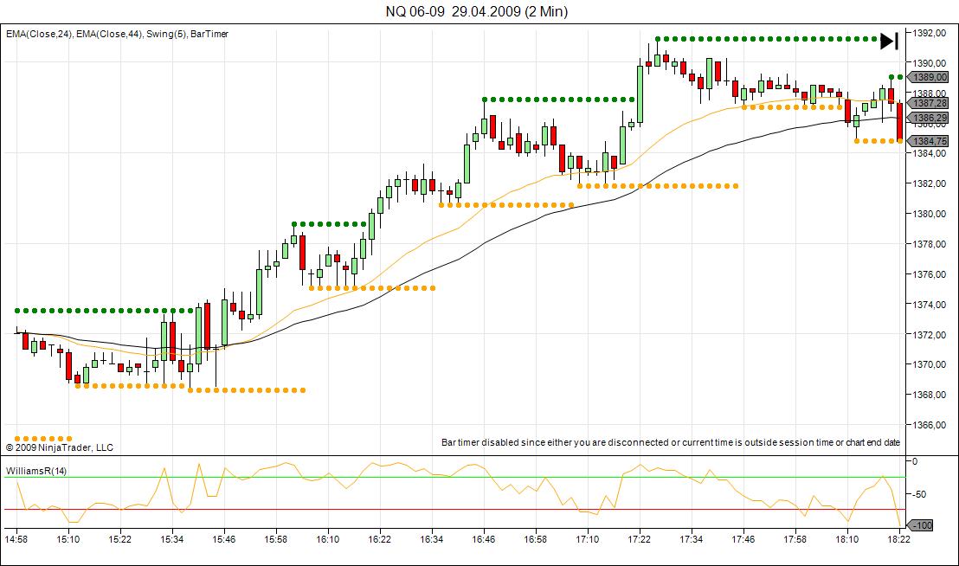Click the 17:46 time axis label

(x=743, y=539)
